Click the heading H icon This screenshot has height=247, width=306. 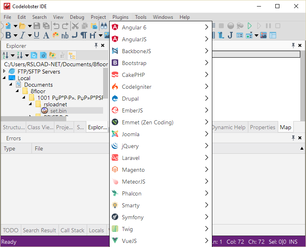point(93,36)
